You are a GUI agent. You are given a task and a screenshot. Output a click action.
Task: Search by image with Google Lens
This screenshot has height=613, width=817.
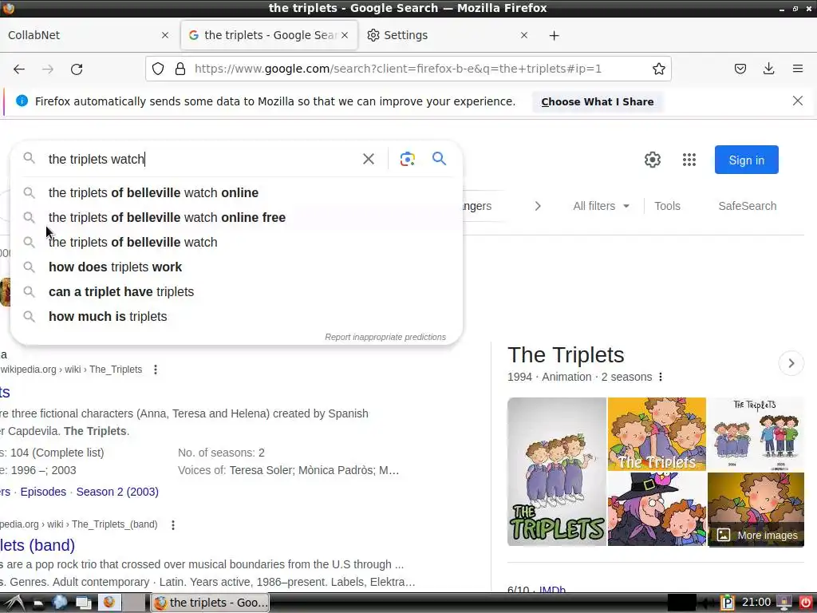tap(408, 159)
